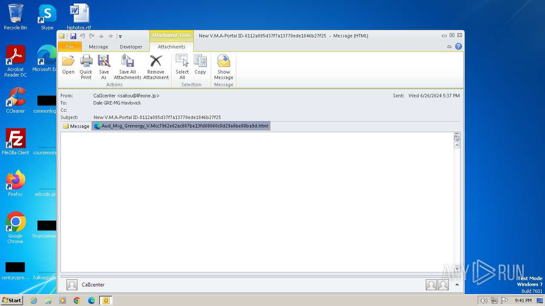Open centurypre desktop file
This screenshot has width=545, height=306.
point(15,271)
